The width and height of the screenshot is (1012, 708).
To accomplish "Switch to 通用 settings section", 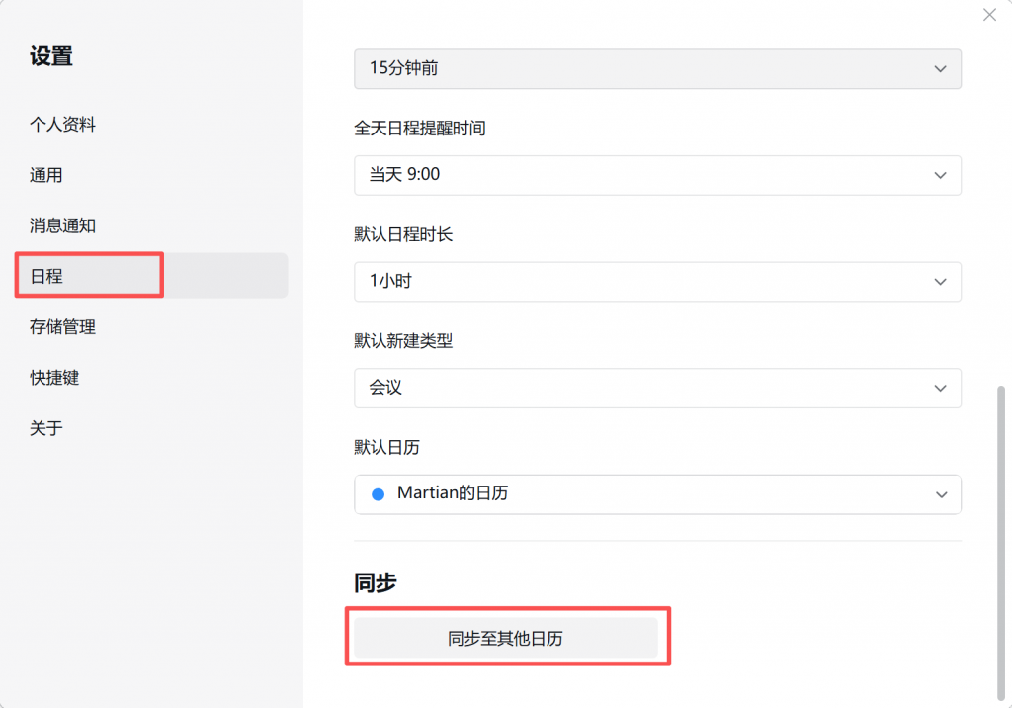I will pos(45,175).
